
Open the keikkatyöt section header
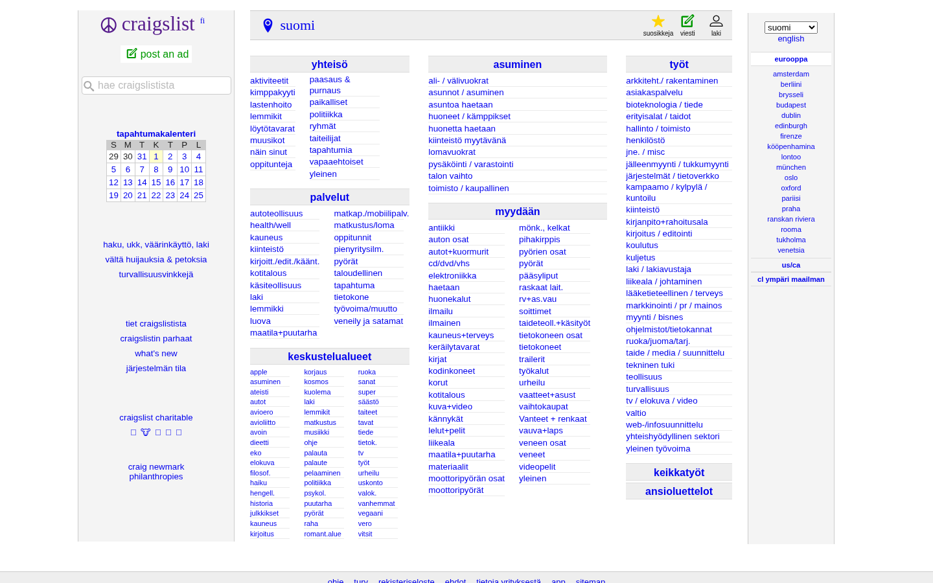point(678,472)
